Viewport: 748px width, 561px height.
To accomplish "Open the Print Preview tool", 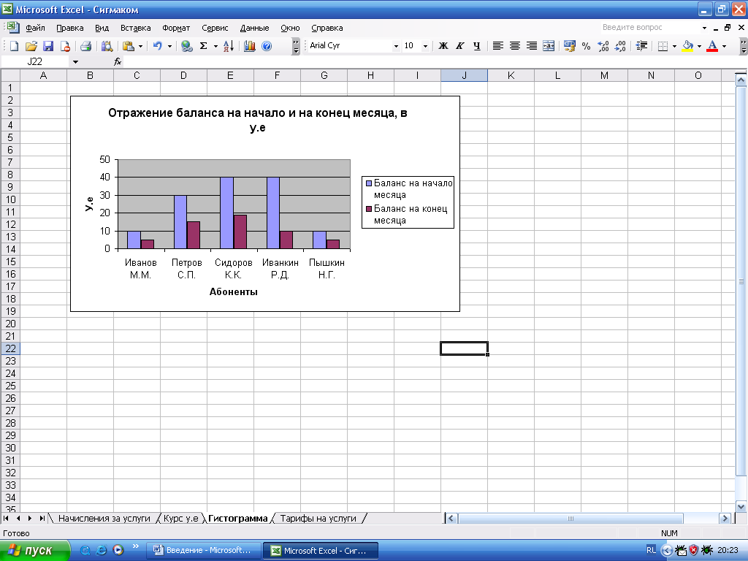I will point(107,46).
